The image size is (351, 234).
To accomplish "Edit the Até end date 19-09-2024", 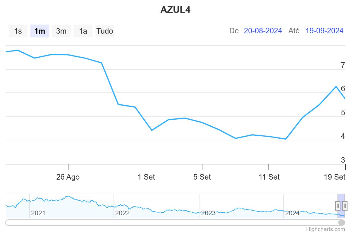I will click(x=324, y=31).
